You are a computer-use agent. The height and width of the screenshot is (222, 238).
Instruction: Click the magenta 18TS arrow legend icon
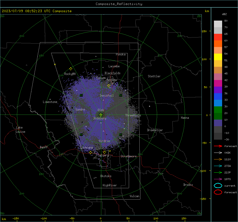coord(218,179)
